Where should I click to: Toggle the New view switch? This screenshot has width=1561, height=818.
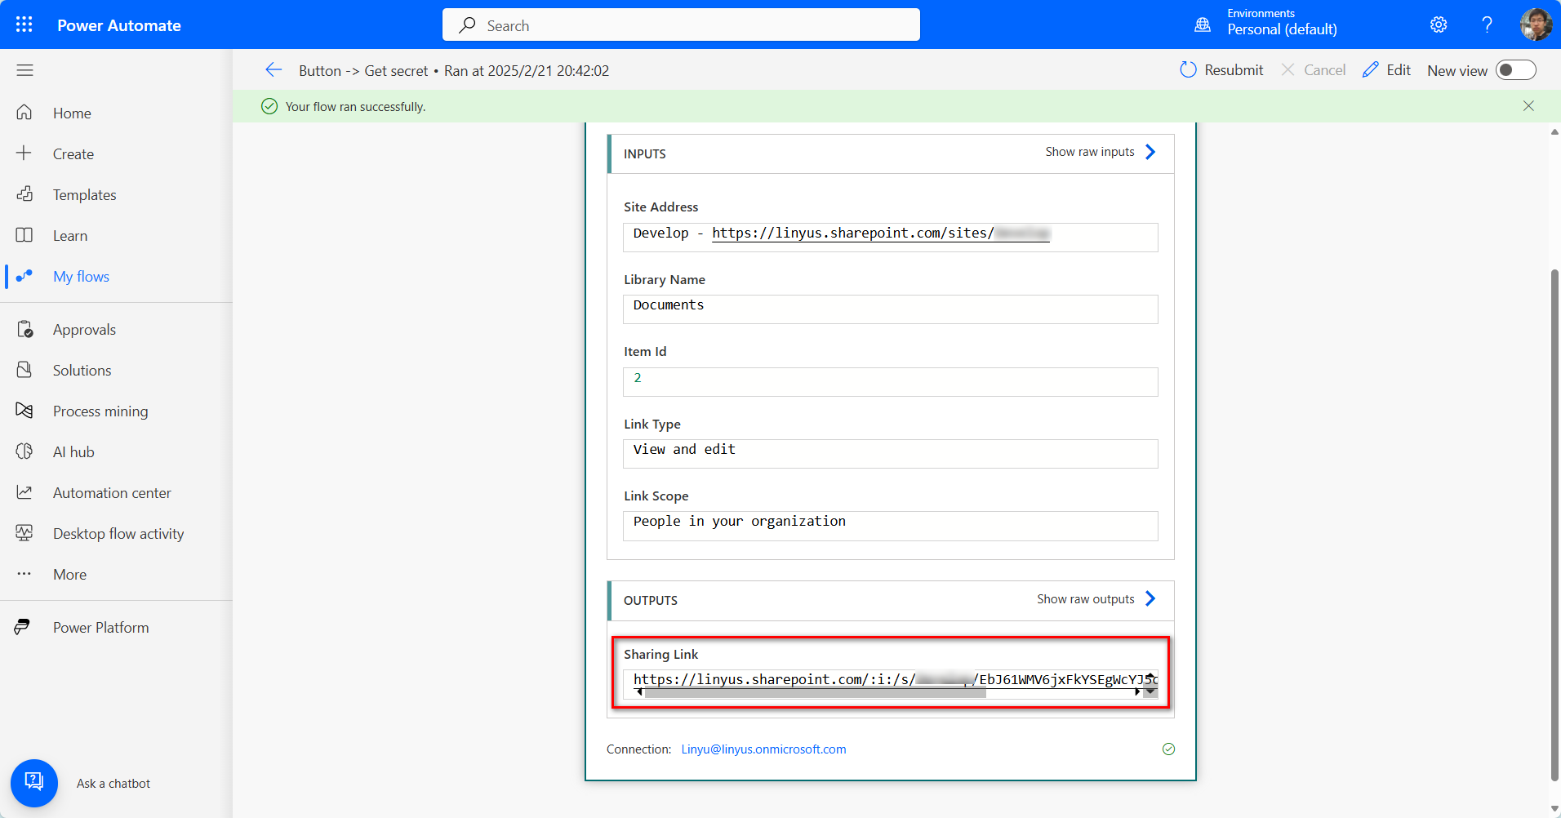[x=1517, y=70]
